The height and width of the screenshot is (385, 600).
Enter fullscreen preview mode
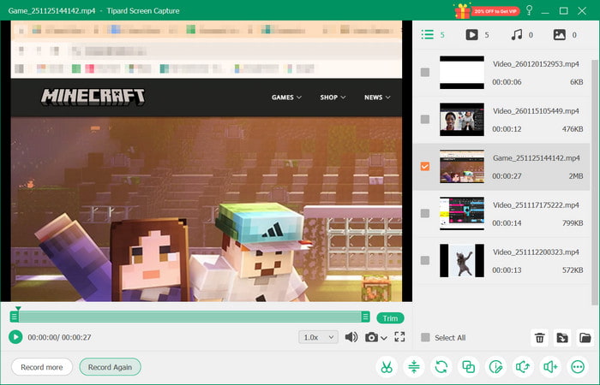click(399, 337)
